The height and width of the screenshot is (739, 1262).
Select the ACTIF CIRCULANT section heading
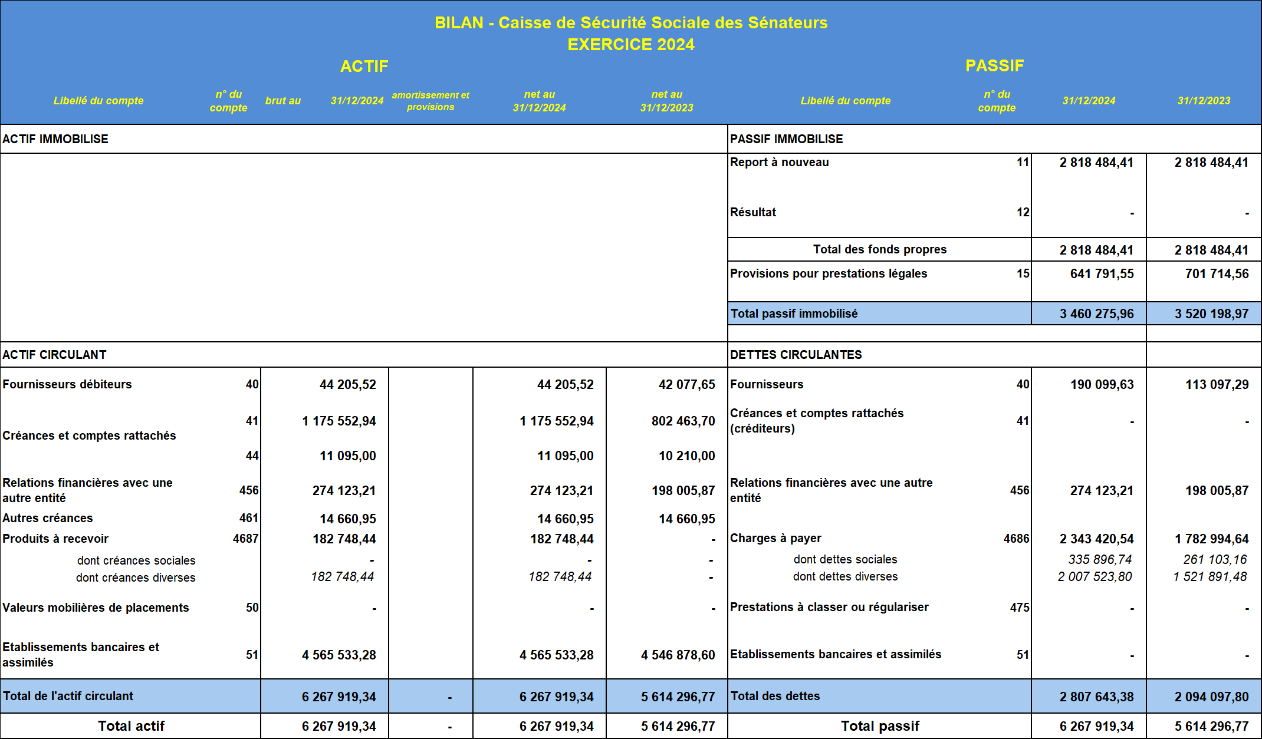[54, 355]
